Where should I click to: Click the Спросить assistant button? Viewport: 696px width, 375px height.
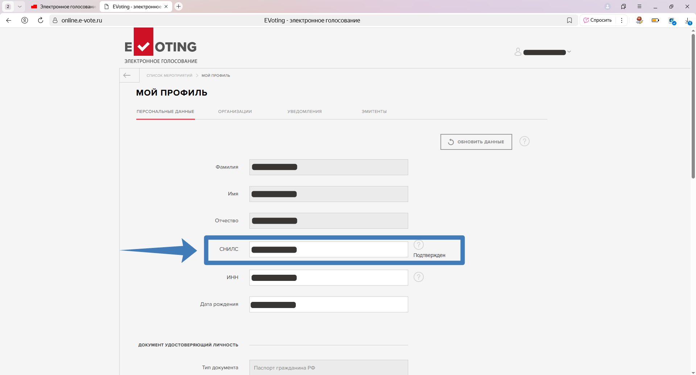point(597,20)
